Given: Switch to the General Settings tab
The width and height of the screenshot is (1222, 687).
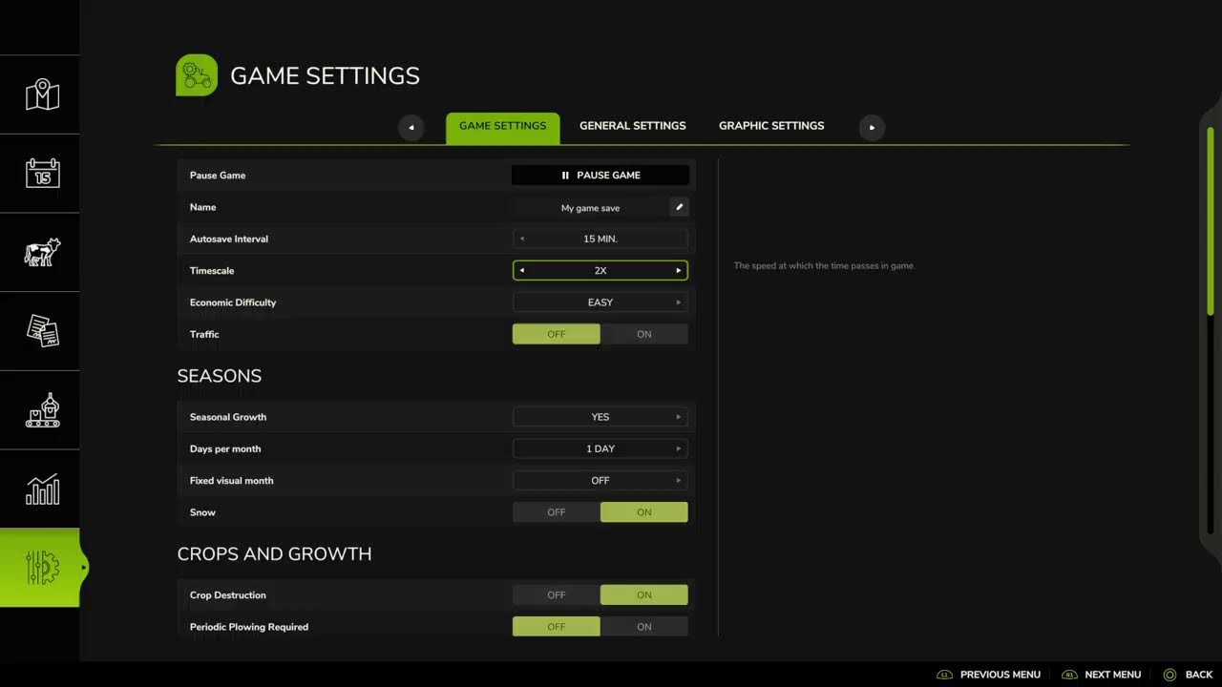Looking at the screenshot, I should pos(633,126).
